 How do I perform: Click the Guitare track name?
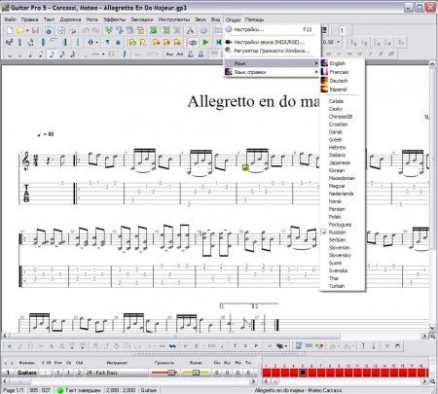coord(26,373)
